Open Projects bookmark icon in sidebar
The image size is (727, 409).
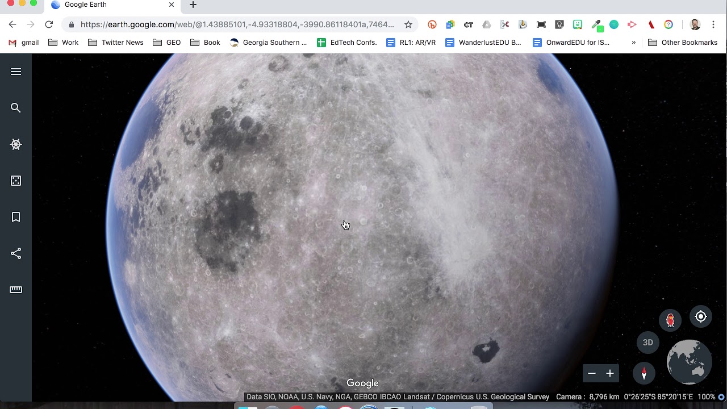tap(16, 217)
